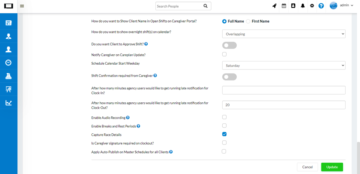This screenshot has height=174, width=360.
Task: Click the rocket icon in top bar
Action: click(274, 6)
